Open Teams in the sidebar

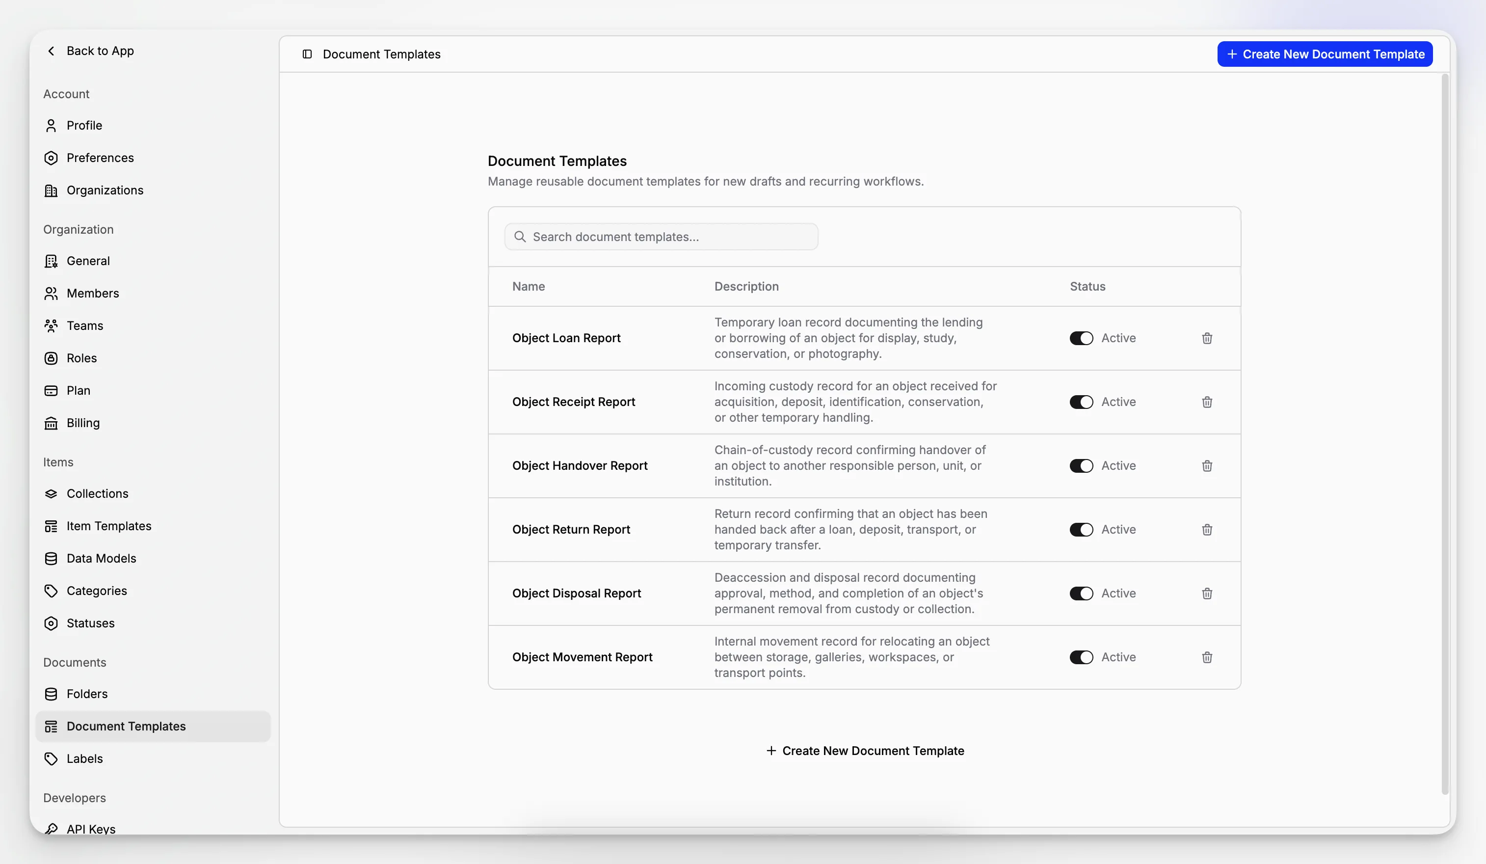[153, 326]
